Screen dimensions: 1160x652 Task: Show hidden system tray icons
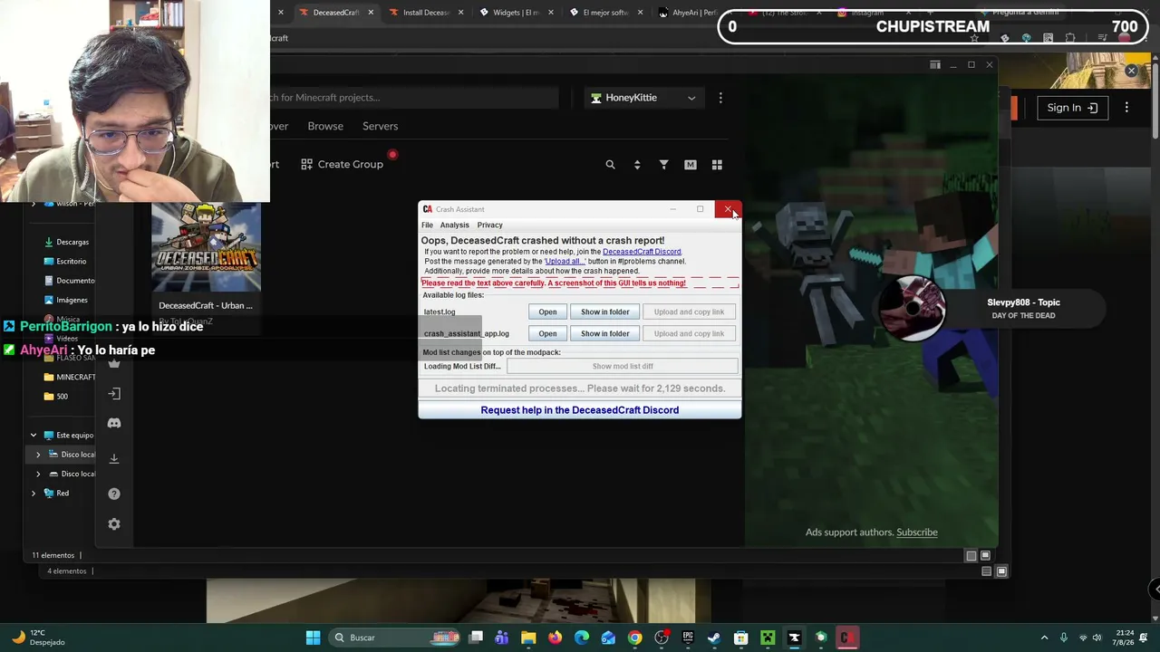1044,638
